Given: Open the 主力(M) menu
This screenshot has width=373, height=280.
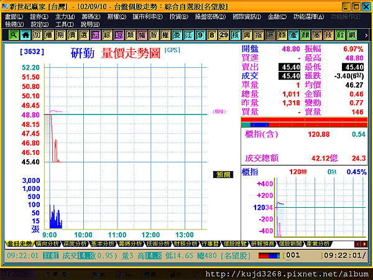Looking at the screenshot, I should (x=65, y=17).
